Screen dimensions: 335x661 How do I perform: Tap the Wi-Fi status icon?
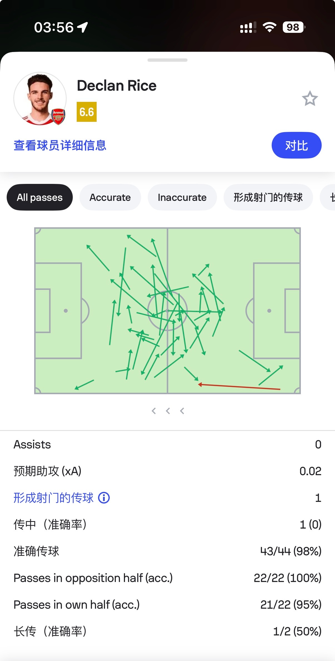point(269,27)
